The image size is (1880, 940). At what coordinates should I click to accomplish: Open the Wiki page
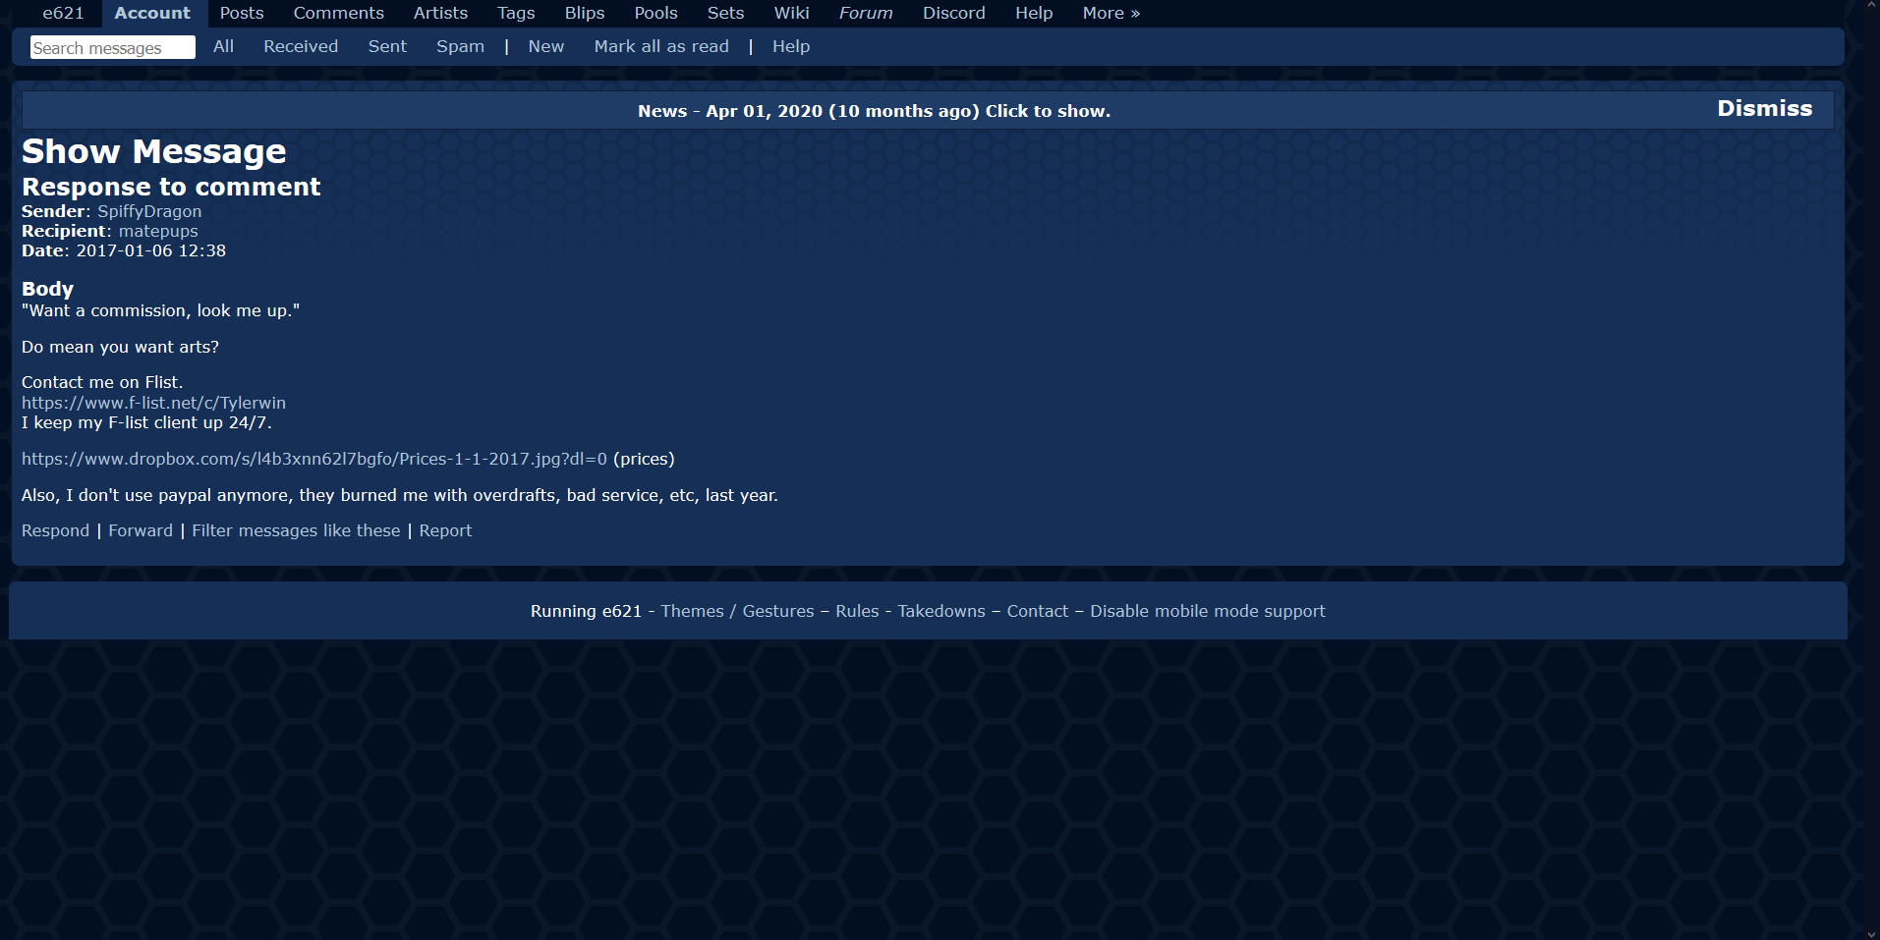click(x=791, y=13)
